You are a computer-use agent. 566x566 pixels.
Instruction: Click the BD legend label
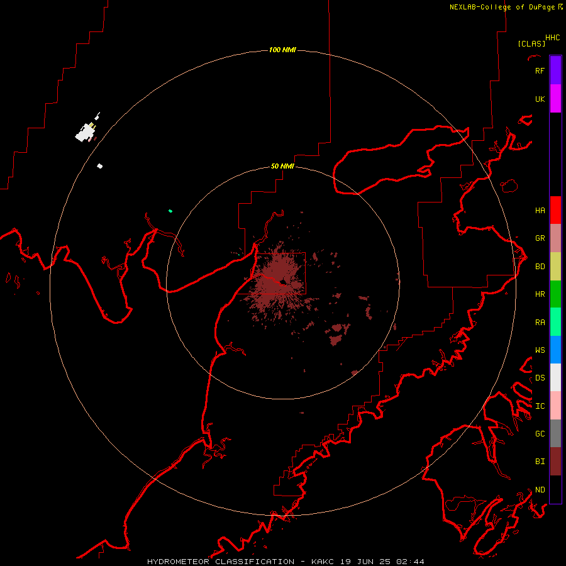click(540, 267)
